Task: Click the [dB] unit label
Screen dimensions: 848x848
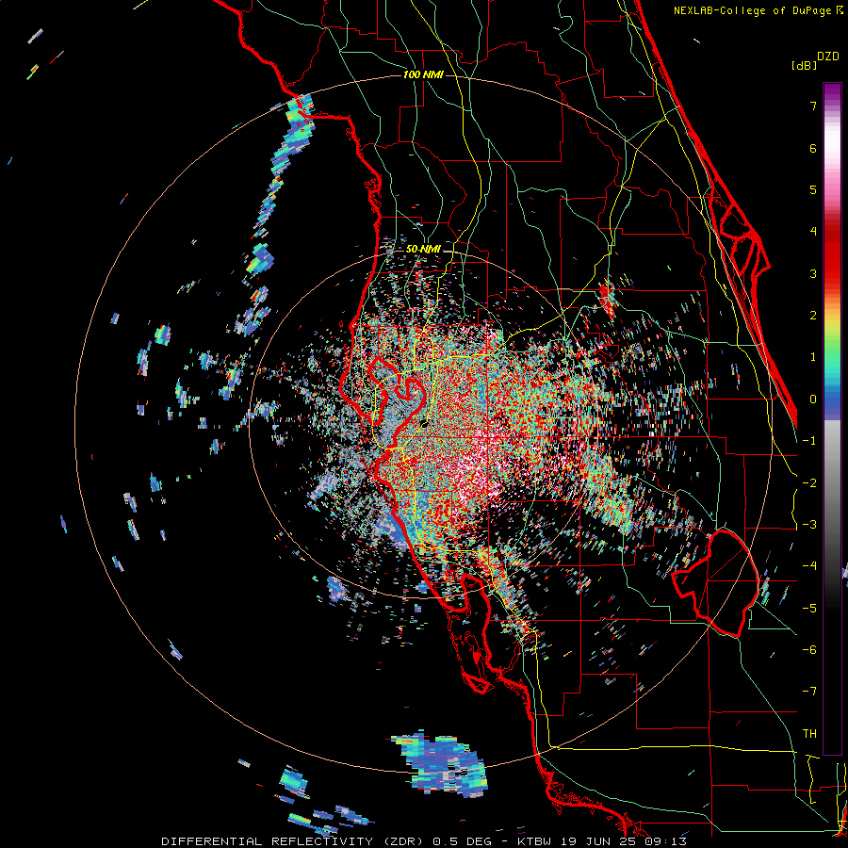Action: [804, 66]
